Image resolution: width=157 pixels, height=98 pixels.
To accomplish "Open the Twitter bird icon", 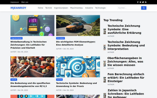I will 143,2.
